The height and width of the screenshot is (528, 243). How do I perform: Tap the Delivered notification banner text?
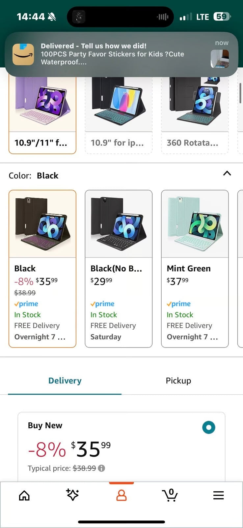112,54
